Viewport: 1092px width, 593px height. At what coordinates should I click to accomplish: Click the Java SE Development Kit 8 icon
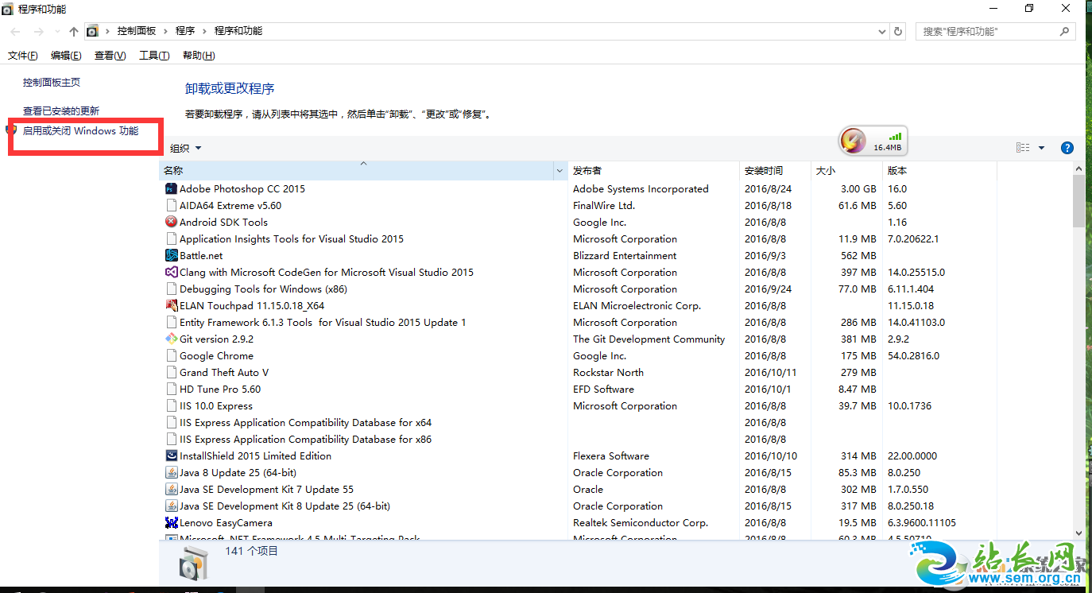click(x=171, y=506)
